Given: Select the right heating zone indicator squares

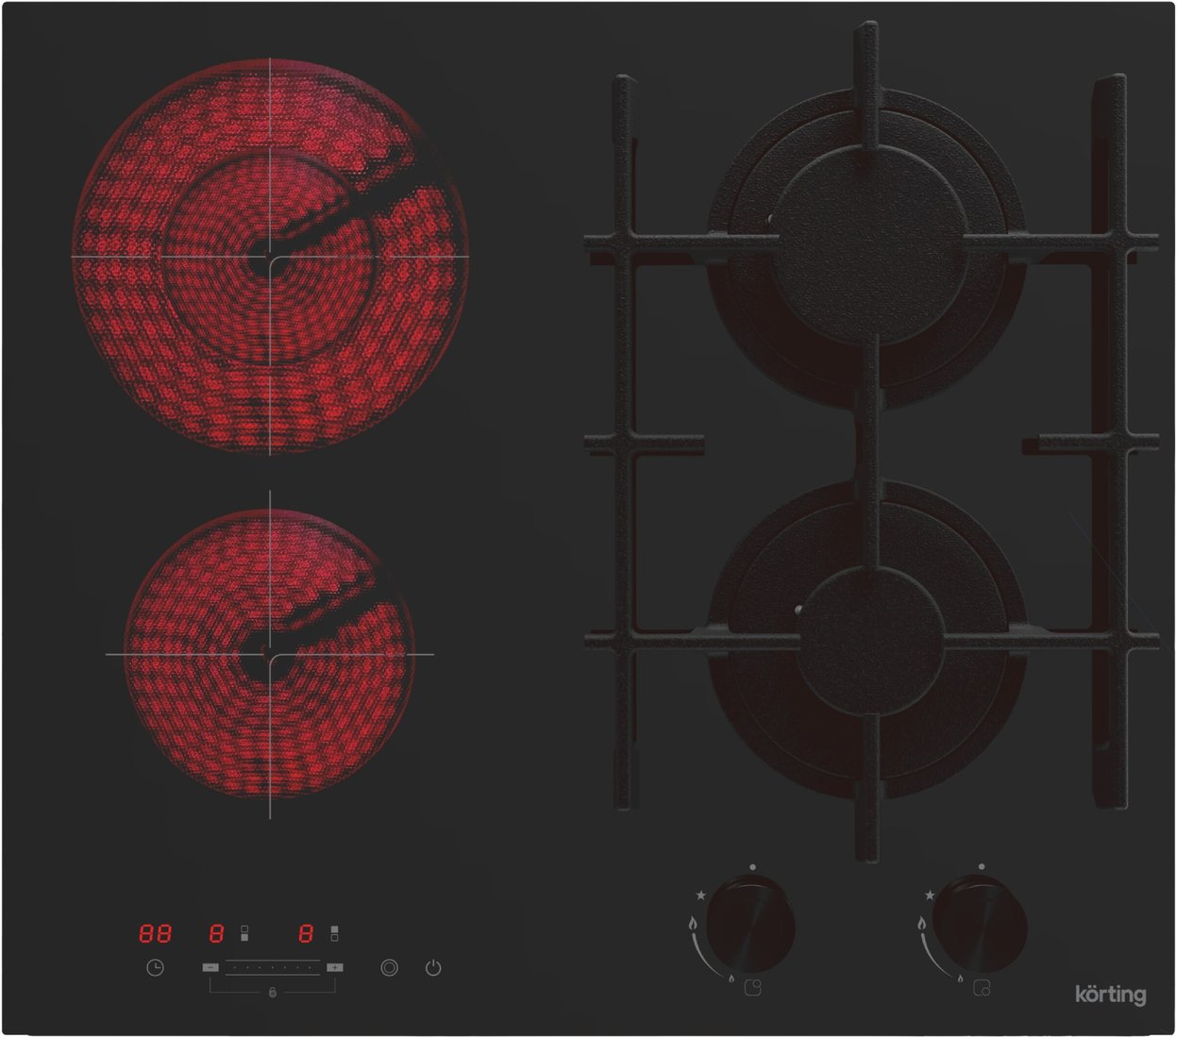Looking at the screenshot, I should pos(334,933).
